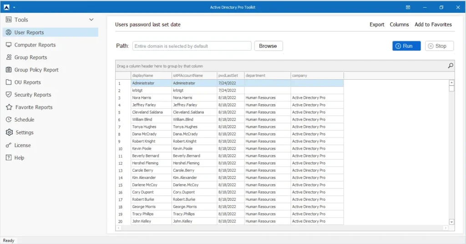
Task: Collapse the Tools section chevron
Action: point(91,20)
